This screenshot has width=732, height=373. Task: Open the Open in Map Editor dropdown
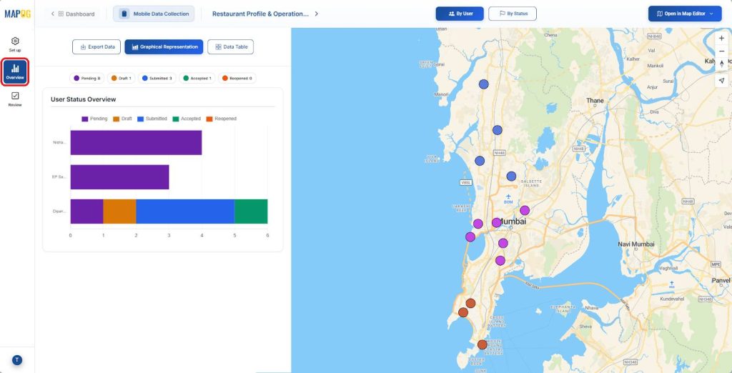[685, 14]
